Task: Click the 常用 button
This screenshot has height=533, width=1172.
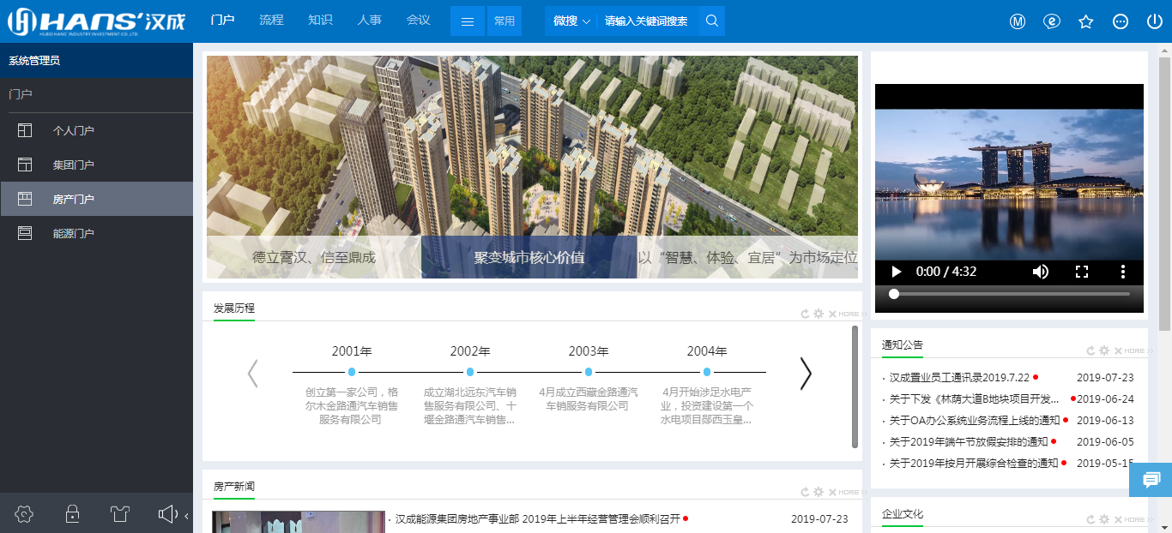Action: click(504, 21)
